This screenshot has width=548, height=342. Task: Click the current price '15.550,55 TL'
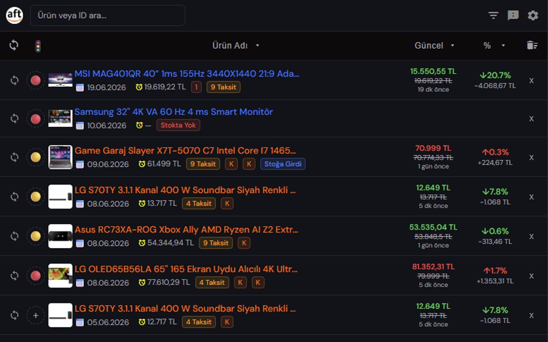(x=433, y=71)
